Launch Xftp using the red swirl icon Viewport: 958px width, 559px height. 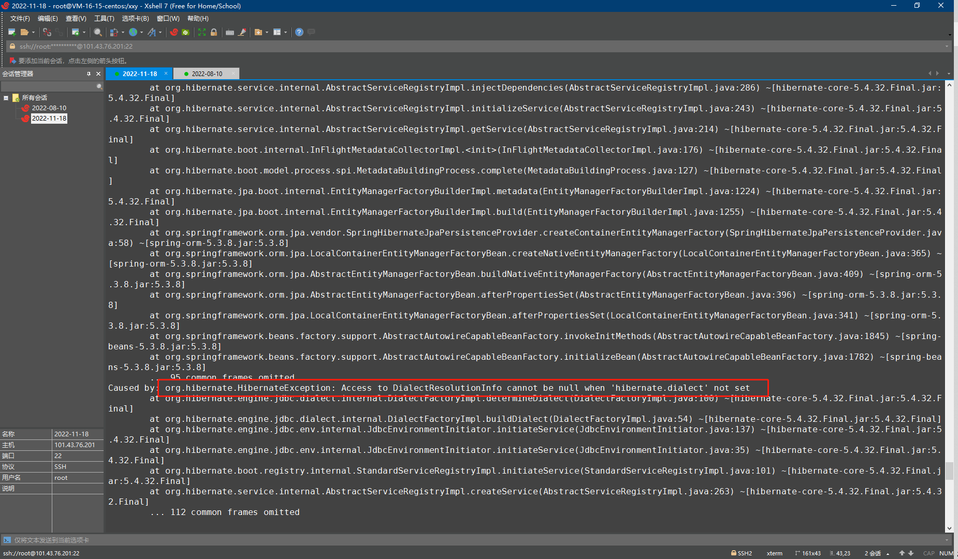tap(174, 32)
